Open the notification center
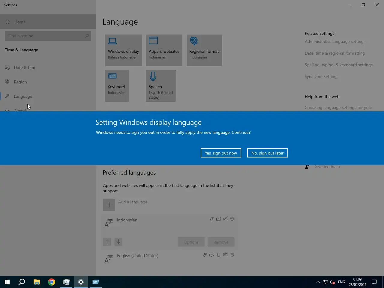The image size is (384, 288). coord(374,282)
